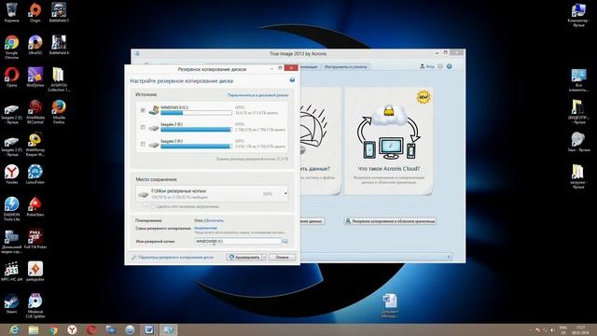Open Battlefield 3 desktop icon
Screen dimensions: 597x336
59,12
